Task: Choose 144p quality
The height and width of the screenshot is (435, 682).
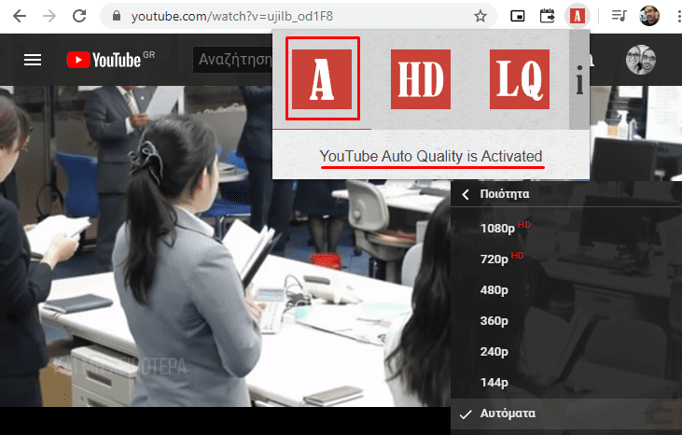Action: point(566,383)
